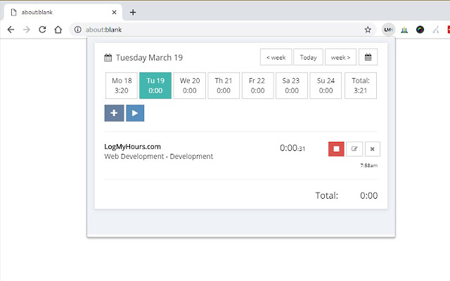This screenshot has height=281, width=450.
Task: Click the round black color-ring extension icon
Action: coord(420,30)
